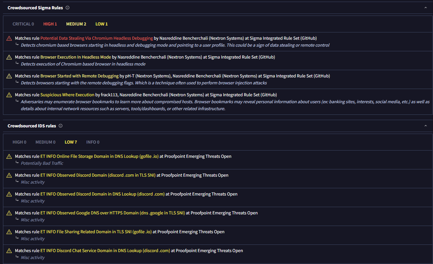The image size is (433, 264).
Task: Click description about remote debugging flags injection attacks
Action: (144, 83)
